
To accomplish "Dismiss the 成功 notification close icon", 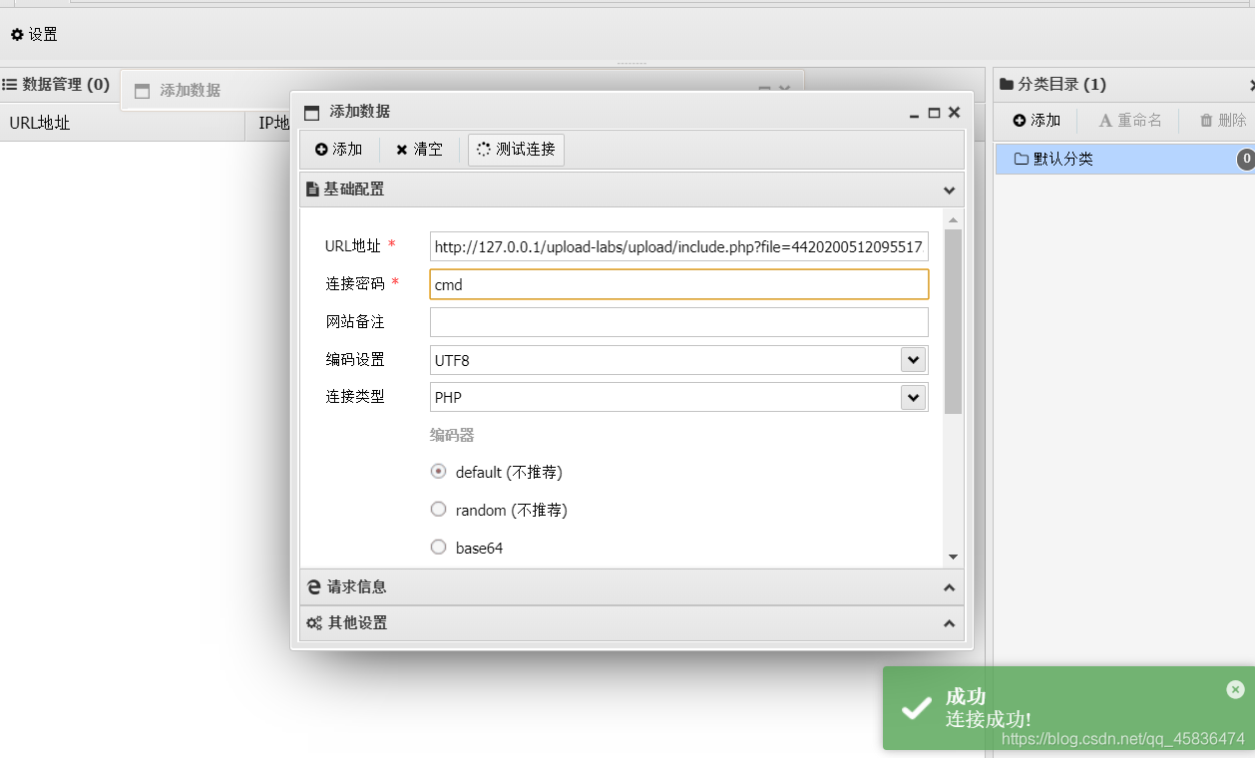I will [1235, 689].
